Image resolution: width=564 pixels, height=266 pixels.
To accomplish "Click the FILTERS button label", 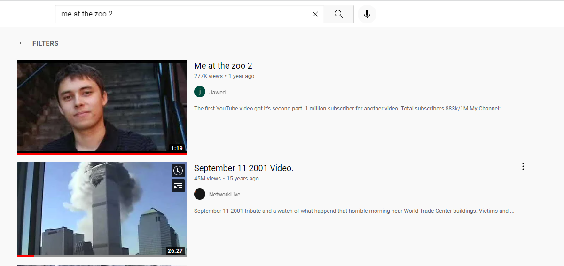I will (46, 43).
